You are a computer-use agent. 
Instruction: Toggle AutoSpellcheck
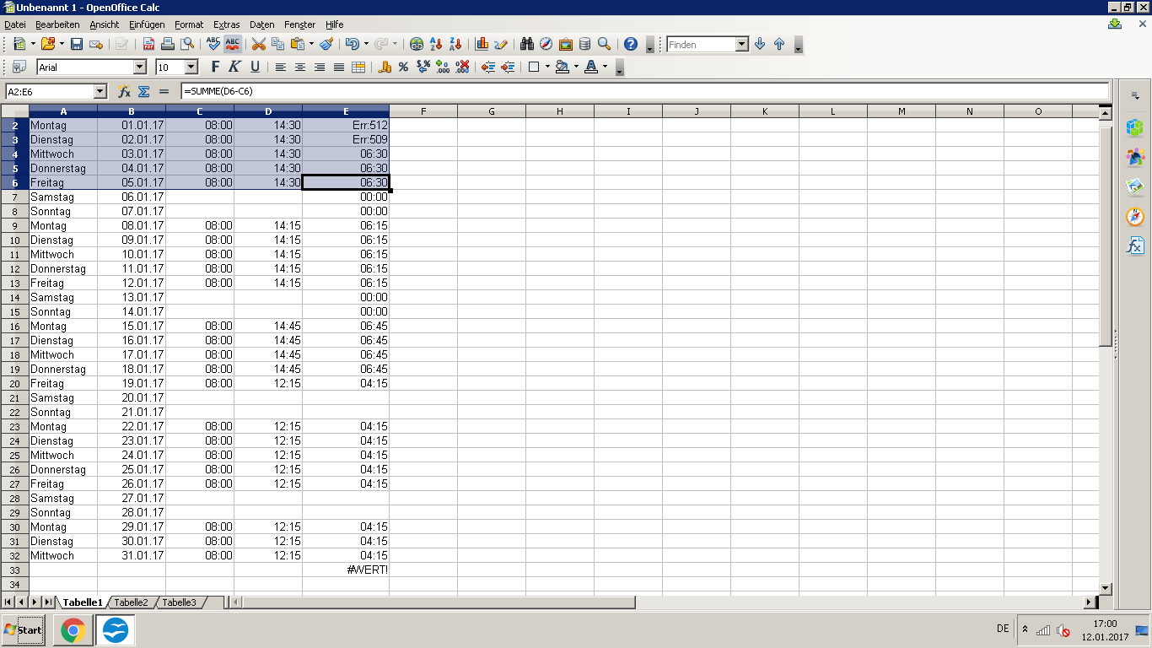pos(233,44)
